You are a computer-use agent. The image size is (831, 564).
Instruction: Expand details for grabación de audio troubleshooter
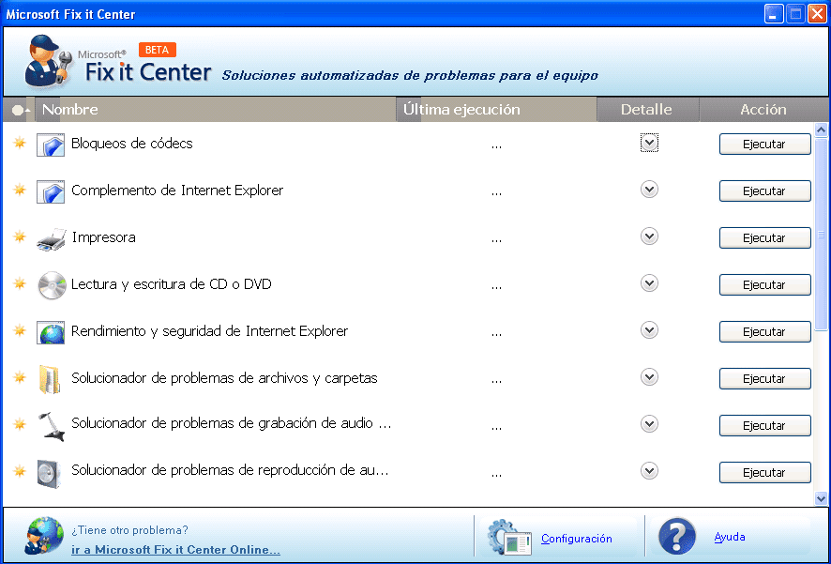pyautogui.click(x=649, y=424)
